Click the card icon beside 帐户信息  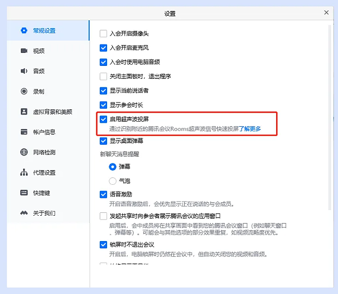[24, 132]
